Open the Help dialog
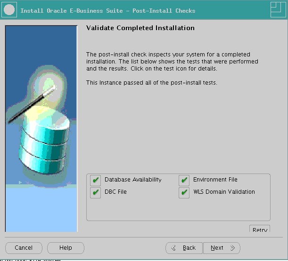Image resolution: width=288 pixels, height=261 pixels. (x=66, y=248)
